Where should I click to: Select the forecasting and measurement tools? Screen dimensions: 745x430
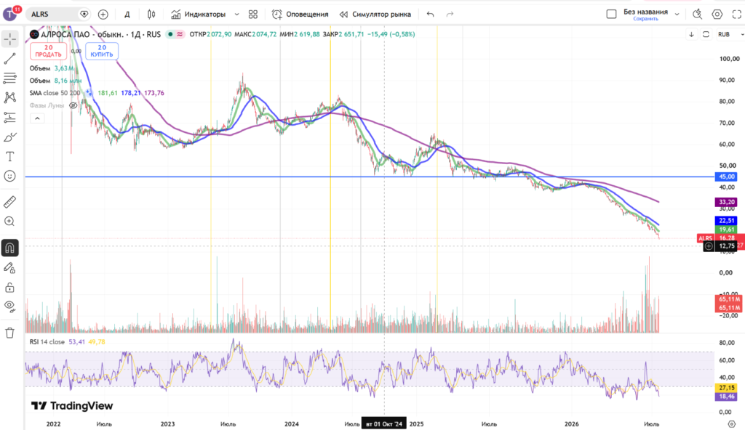coord(10,117)
